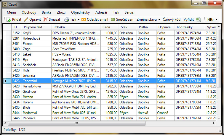Click the Sedláček surname cell

tap(36, 65)
